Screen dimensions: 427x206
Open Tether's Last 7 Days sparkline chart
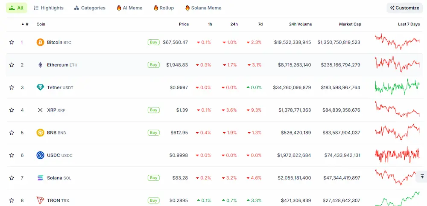(397, 87)
